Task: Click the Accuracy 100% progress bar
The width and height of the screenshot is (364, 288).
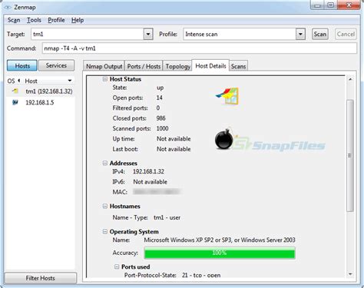Action: (x=220, y=253)
